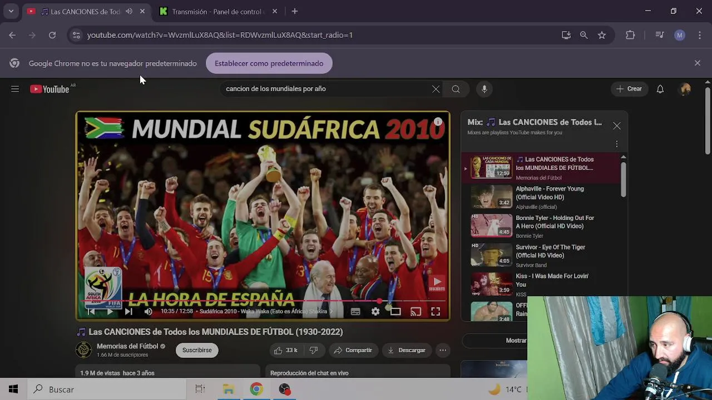Toggle subtitles in the video player
The image size is (712, 400).
coord(355,312)
